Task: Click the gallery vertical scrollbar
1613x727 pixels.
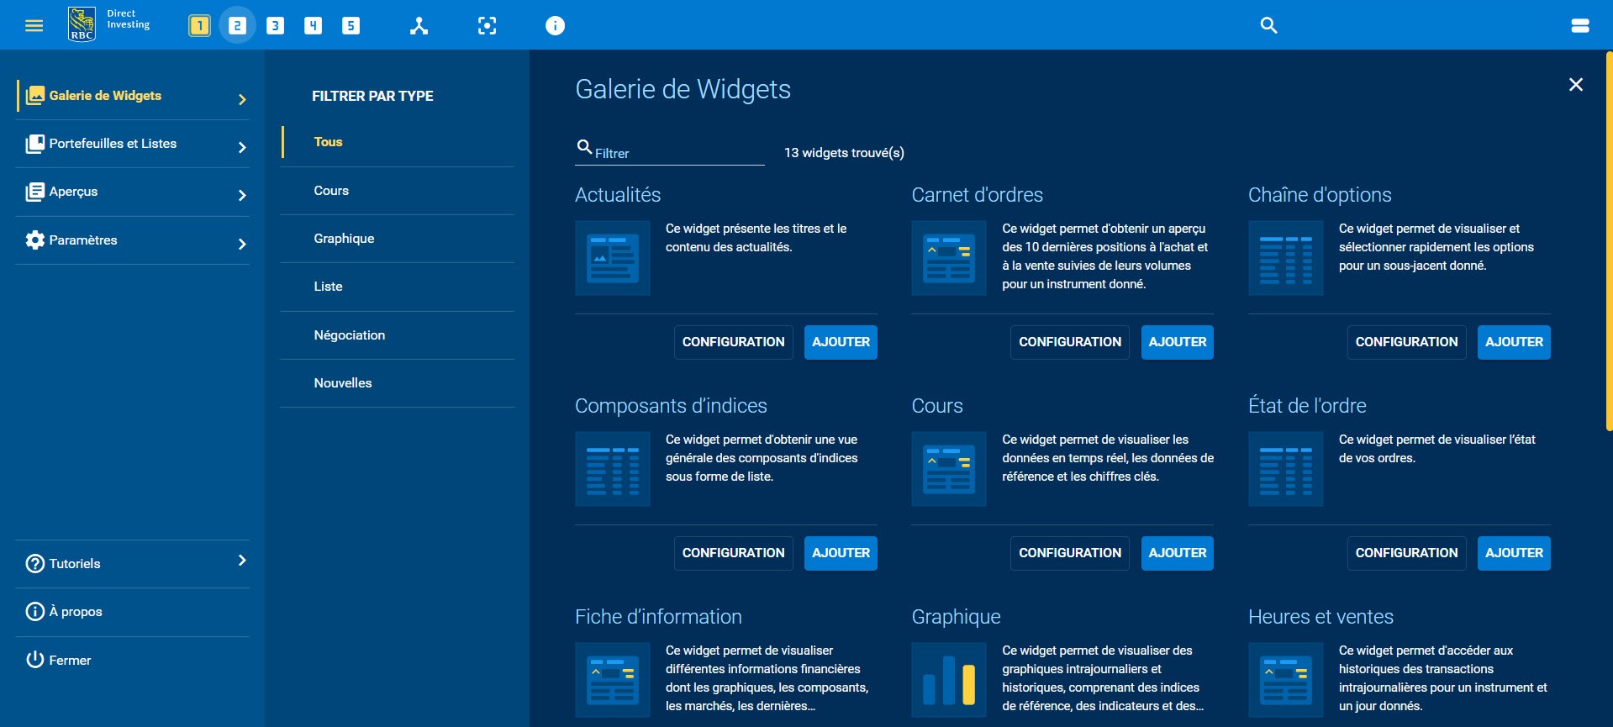Action: (1609, 241)
